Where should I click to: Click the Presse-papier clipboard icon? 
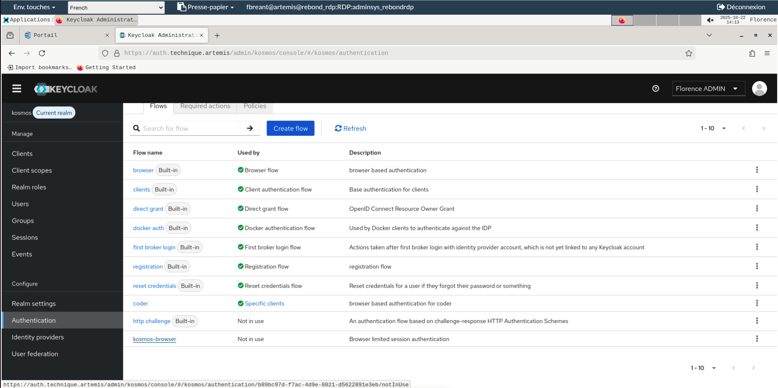[x=181, y=7]
